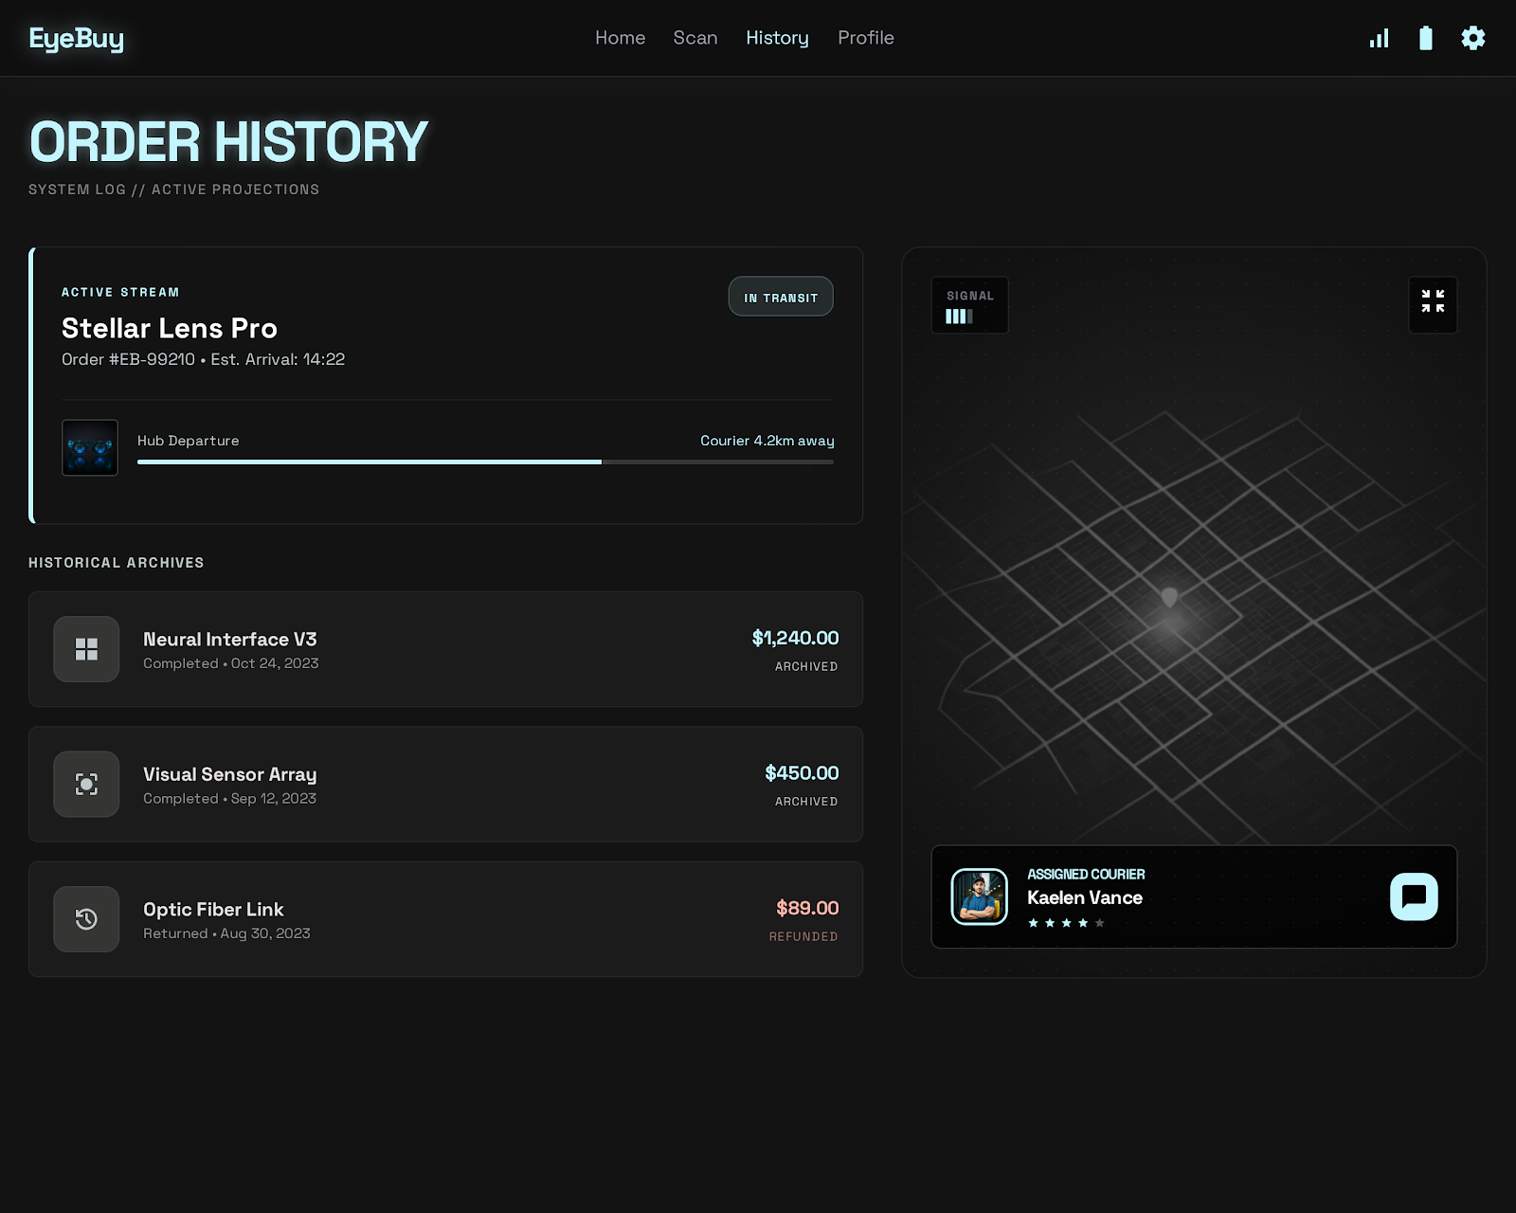Click the SIGNAL strength indicator on map
The image size is (1516, 1213).
[969, 305]
